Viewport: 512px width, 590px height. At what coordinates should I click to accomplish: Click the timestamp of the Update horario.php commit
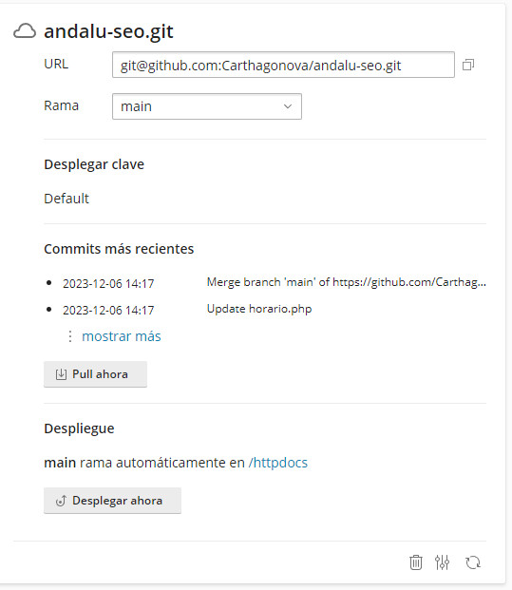(108, 310)
